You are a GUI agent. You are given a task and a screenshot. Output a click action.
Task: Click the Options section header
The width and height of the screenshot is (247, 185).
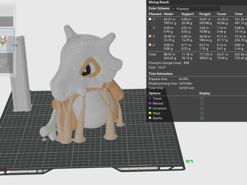pos(155,93)
